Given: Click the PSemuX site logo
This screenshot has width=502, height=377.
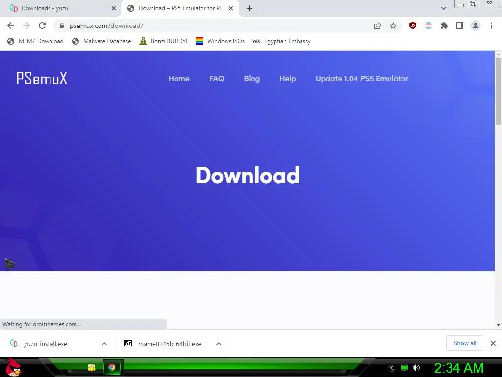Looking at the screenshot, I should point(42,78).
